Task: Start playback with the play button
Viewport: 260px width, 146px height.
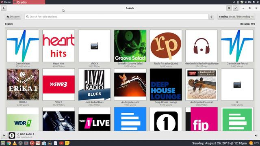Action: (x=4, y=135)
